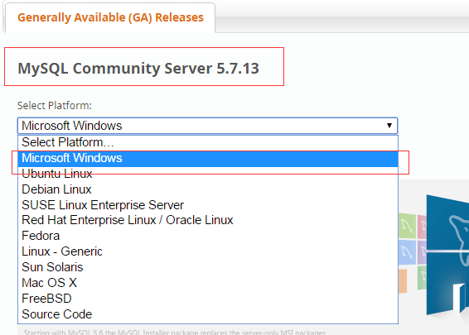
Task: Open Generally Available (GA) Releases tab
Action: pos(110,17)
